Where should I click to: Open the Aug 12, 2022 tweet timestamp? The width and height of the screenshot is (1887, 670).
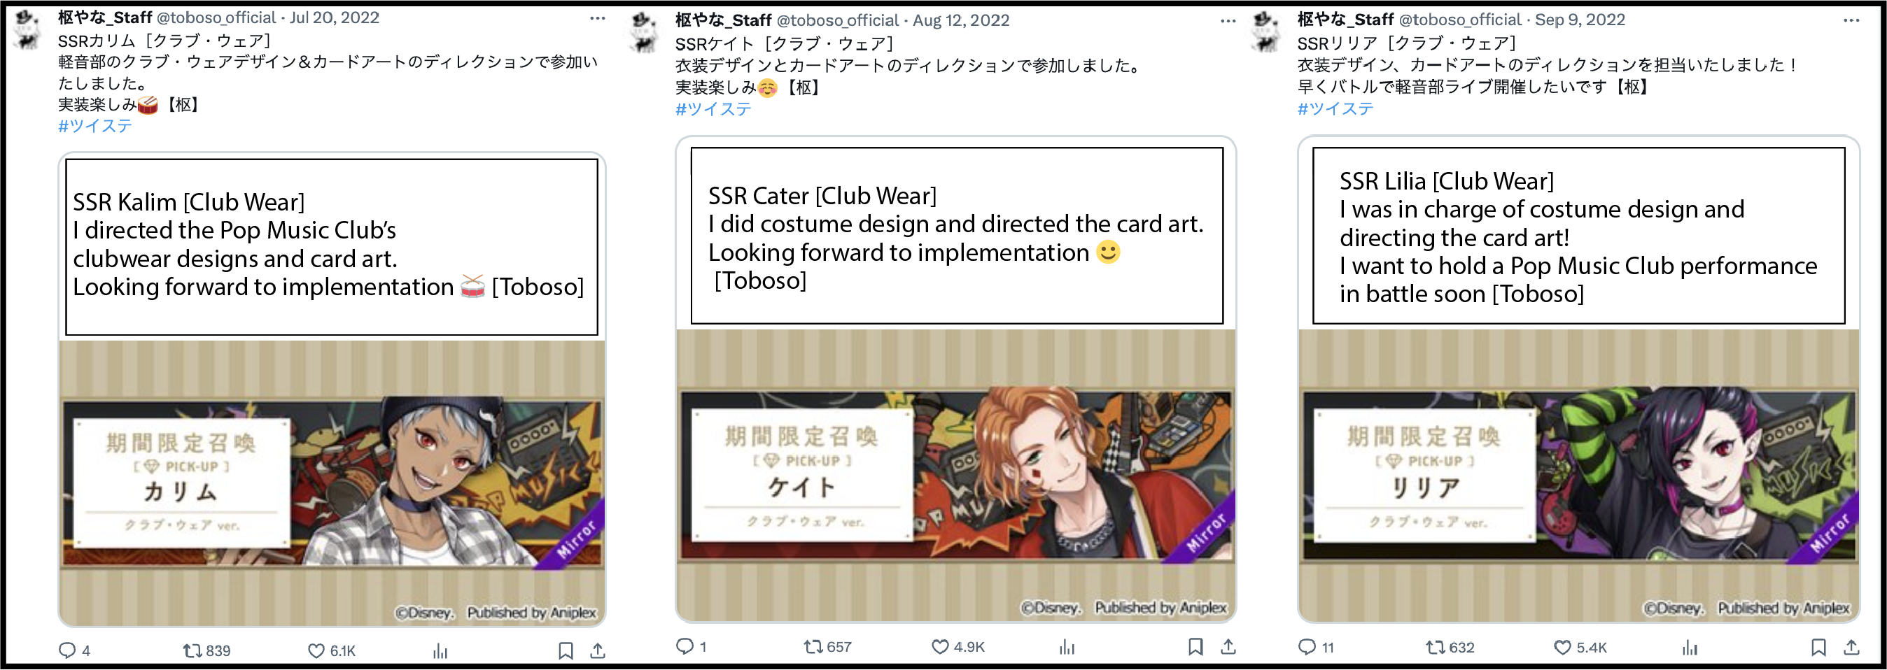(960, 20)
